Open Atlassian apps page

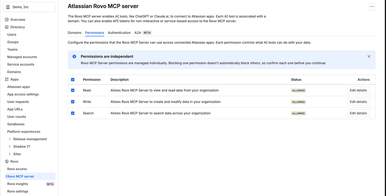click(x=19, y=87)
